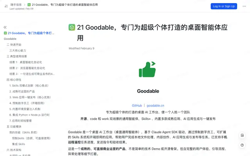Click paragraph mentioning Claude Agent SDK
Viewport: 250px width, 156px height.
pos(148,137)
